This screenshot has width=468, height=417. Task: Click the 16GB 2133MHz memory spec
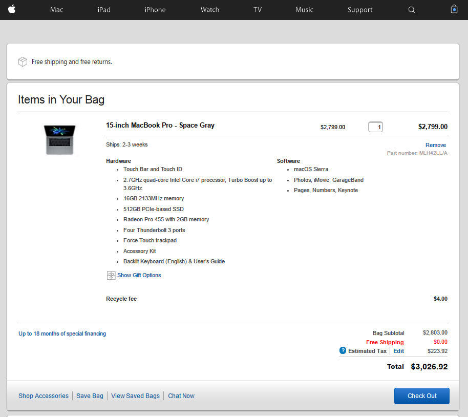point(154,198)
